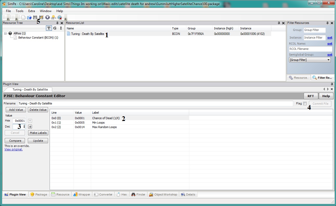Click the set link next to Instance filter
336x206 pixels.
pos(330,38)
